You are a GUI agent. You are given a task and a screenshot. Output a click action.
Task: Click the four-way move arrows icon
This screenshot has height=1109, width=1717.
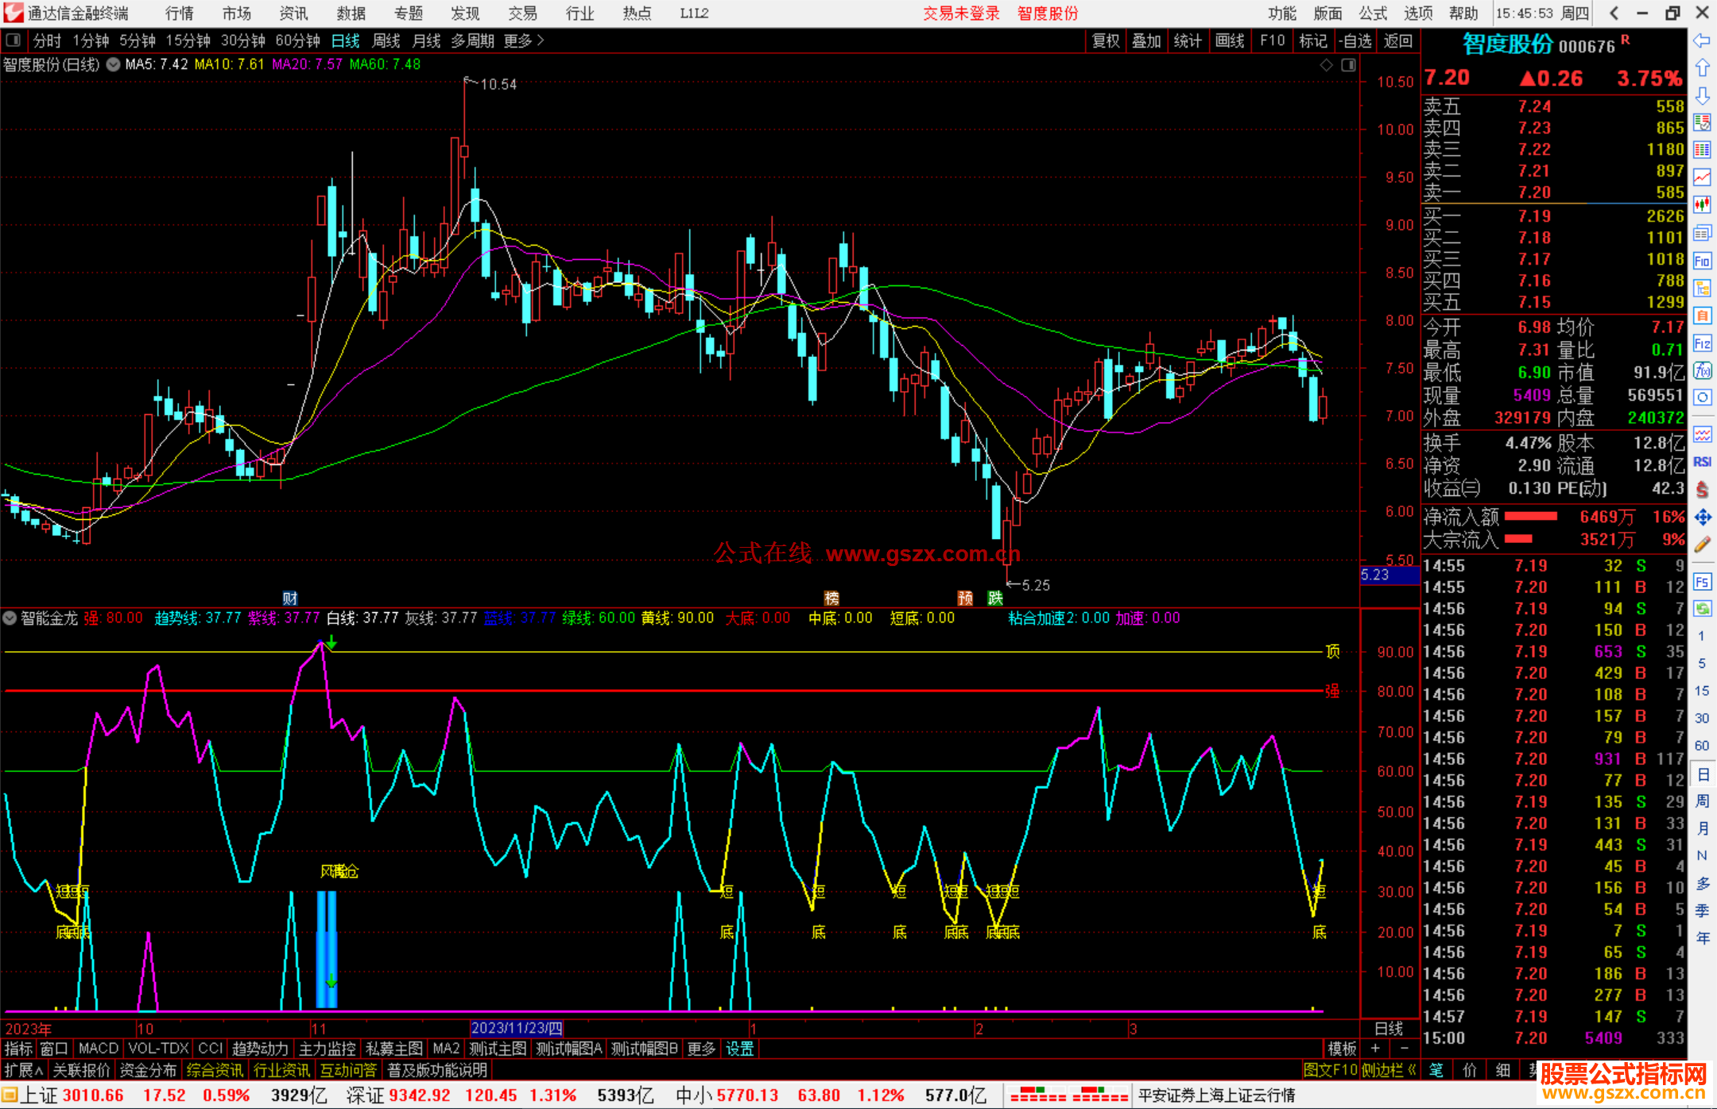coord(1702,518)
